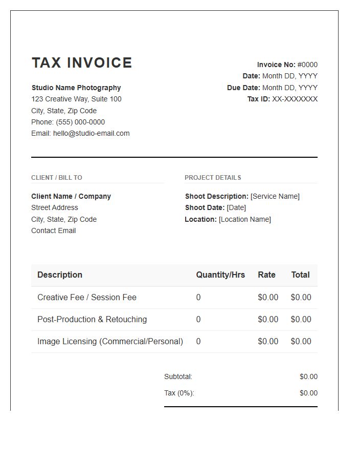Click the Contact Email line

[53, 231]
